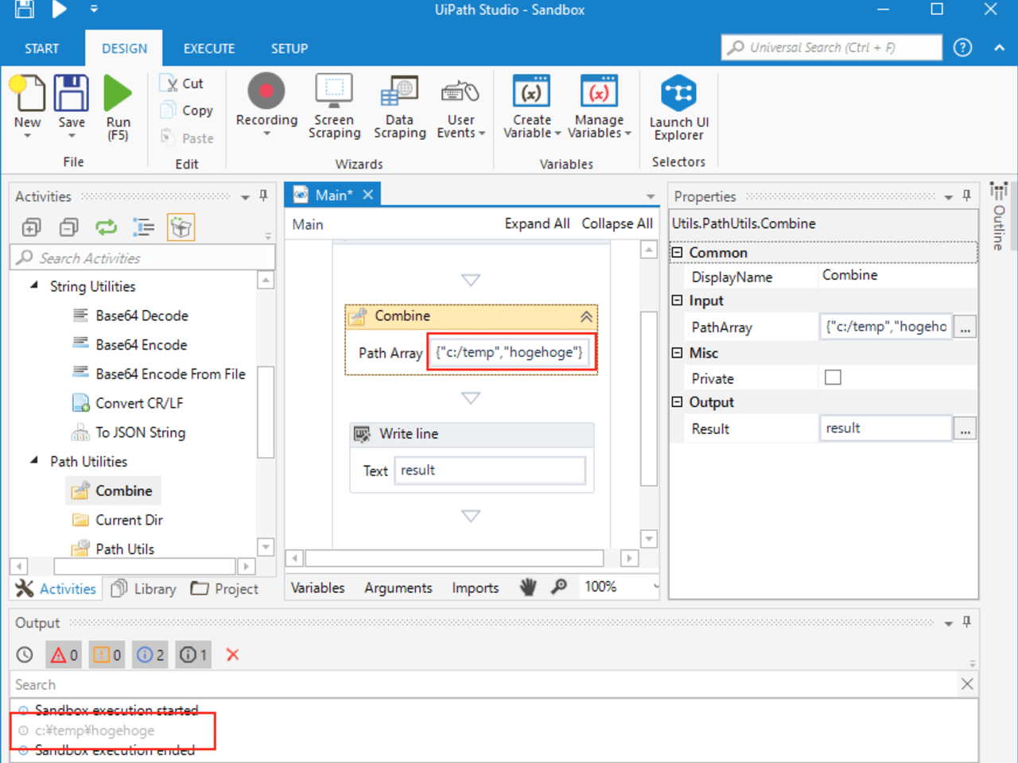This screenshot has width=1018, height=763.
Task: Click the Write line Text field
Action: pyautogui.click(x=490, y=470)
